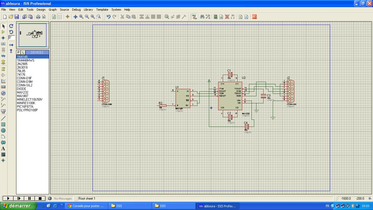
Task: Select the Generator mode sine icon
Action: pos(3,93)
